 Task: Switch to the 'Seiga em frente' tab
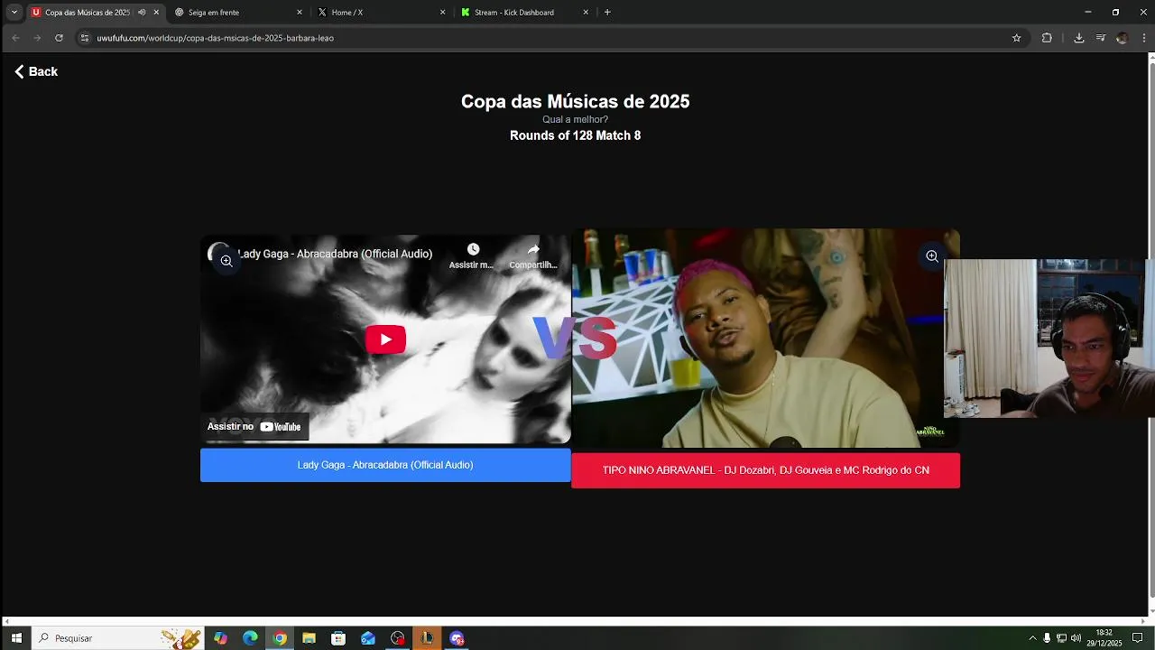[x=214, y=13]
